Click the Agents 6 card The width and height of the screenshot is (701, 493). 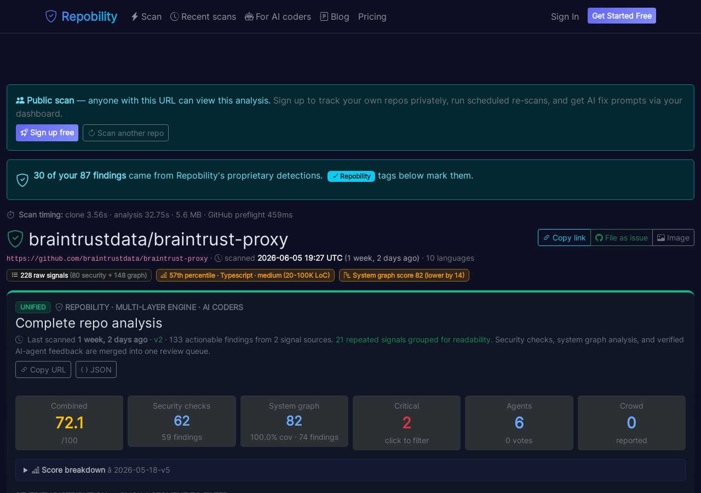tap(519, 423)
